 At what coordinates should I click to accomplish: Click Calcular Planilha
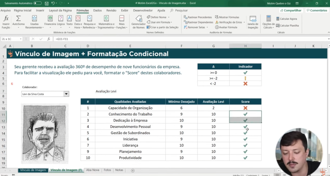click(287, 25)
